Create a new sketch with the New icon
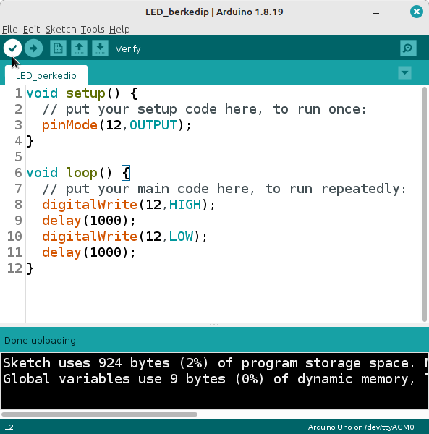429x434 pixels. 58,48
